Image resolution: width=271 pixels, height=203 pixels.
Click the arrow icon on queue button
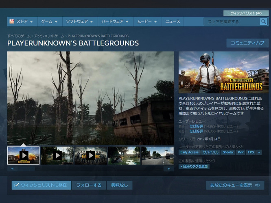tap(258, 185)
